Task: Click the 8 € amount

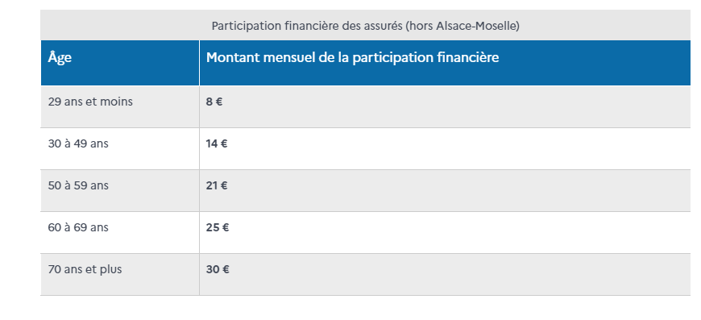Action: click(214, 102)
